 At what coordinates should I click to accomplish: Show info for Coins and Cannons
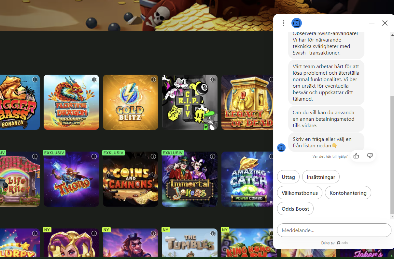(153, 156)
